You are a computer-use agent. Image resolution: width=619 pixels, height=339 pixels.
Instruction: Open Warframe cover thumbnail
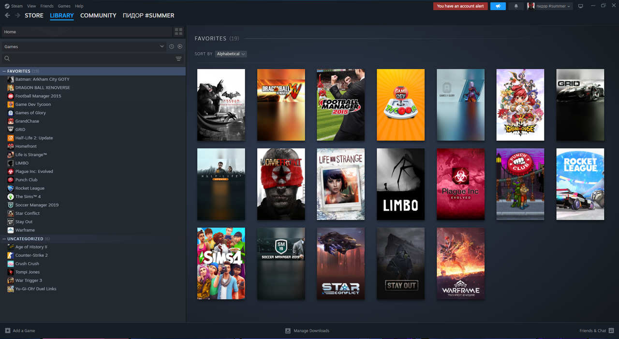click(460, 264)
